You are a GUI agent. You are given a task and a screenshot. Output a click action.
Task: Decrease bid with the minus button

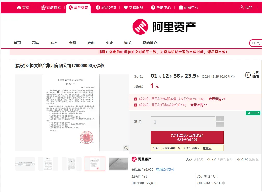(x=220, y=124)
